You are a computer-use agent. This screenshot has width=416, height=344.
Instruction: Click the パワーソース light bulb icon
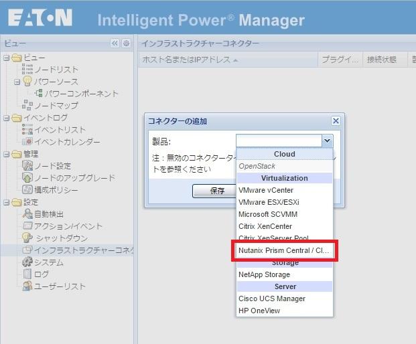[27, 81]
